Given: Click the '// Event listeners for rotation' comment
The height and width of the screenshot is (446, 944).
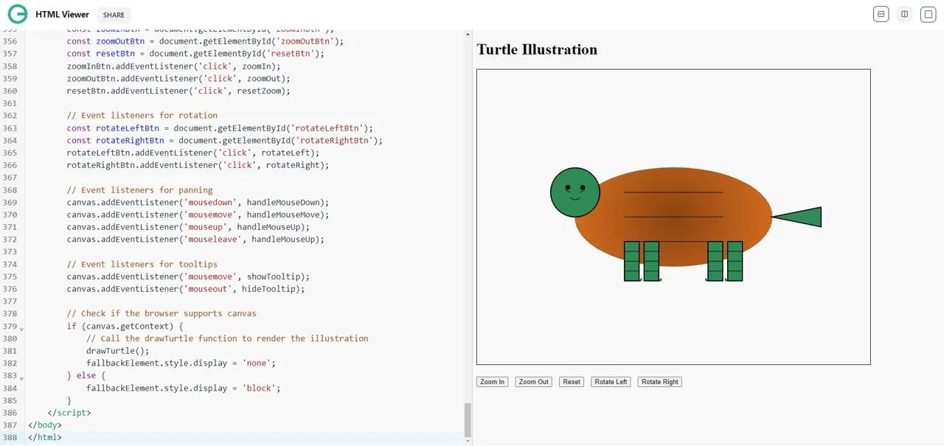Looking at the screenshot, I should (x=142, y=115).
